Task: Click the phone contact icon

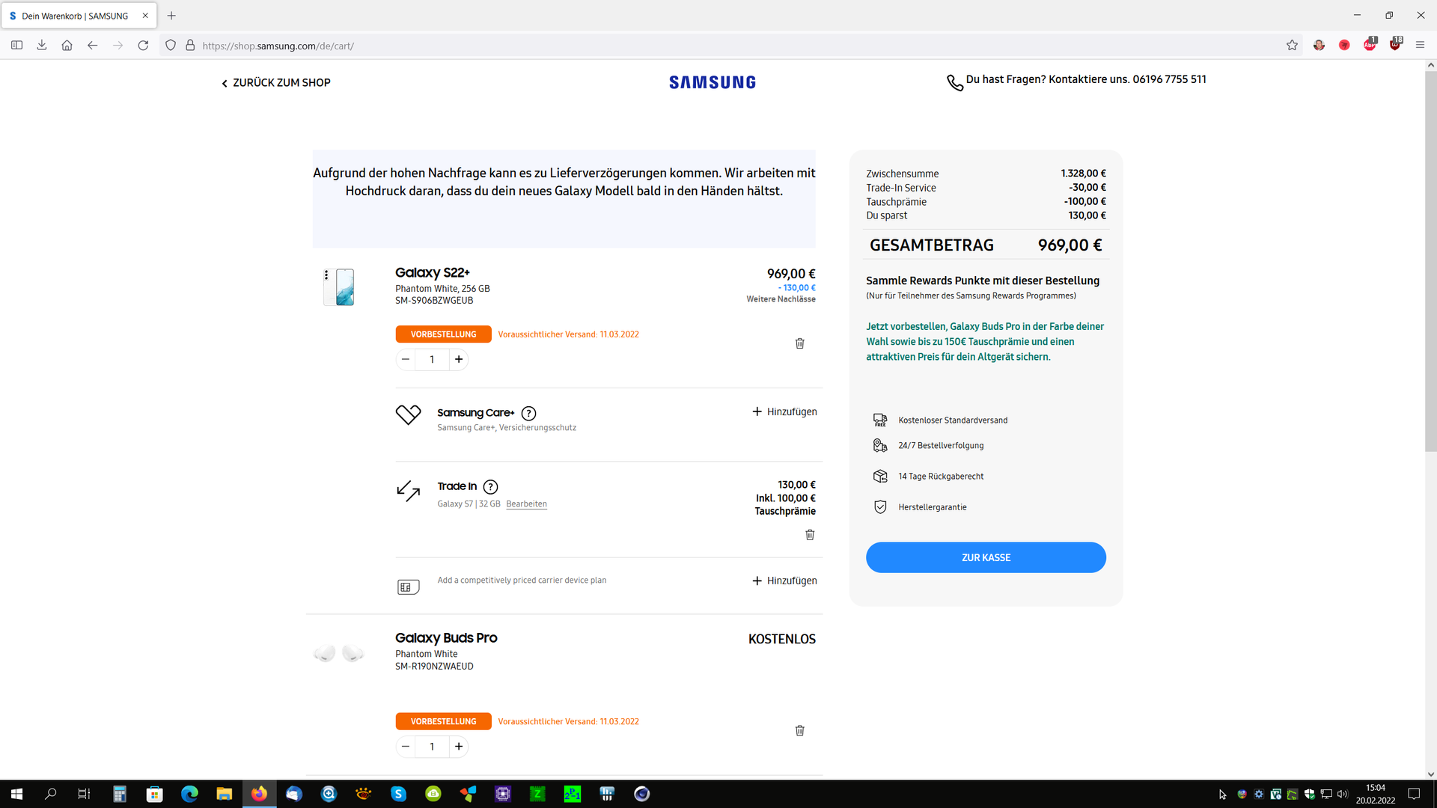Action: [955, 82]
